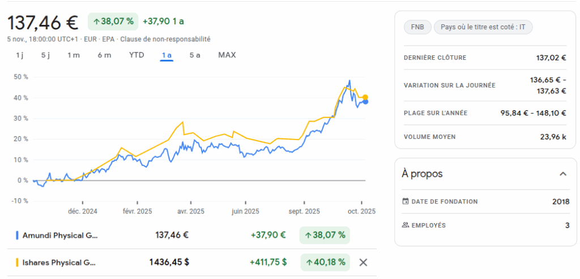Click the calendar icon beside Date de fondation
Image resolution: width=580 pixels, height=279 pixels.
pos(405,202)
